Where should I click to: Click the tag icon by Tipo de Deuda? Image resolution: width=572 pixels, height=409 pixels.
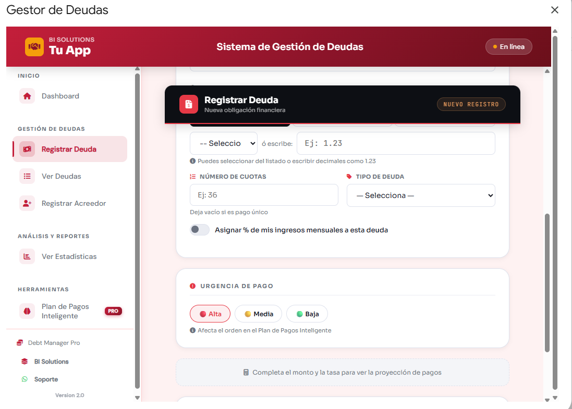349,177
